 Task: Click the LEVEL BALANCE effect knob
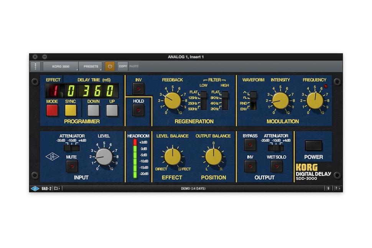click(173, 157)
